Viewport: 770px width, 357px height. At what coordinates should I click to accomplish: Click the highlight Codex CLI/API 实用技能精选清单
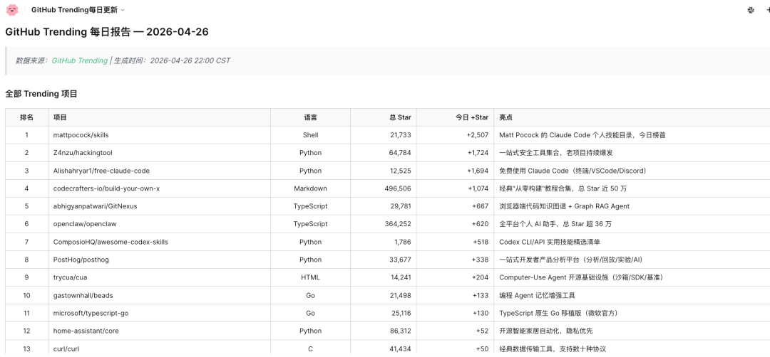click(550, 242)
